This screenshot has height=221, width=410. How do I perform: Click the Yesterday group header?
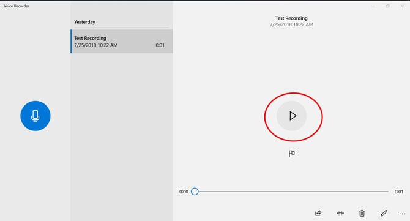[x=84, y=22]
